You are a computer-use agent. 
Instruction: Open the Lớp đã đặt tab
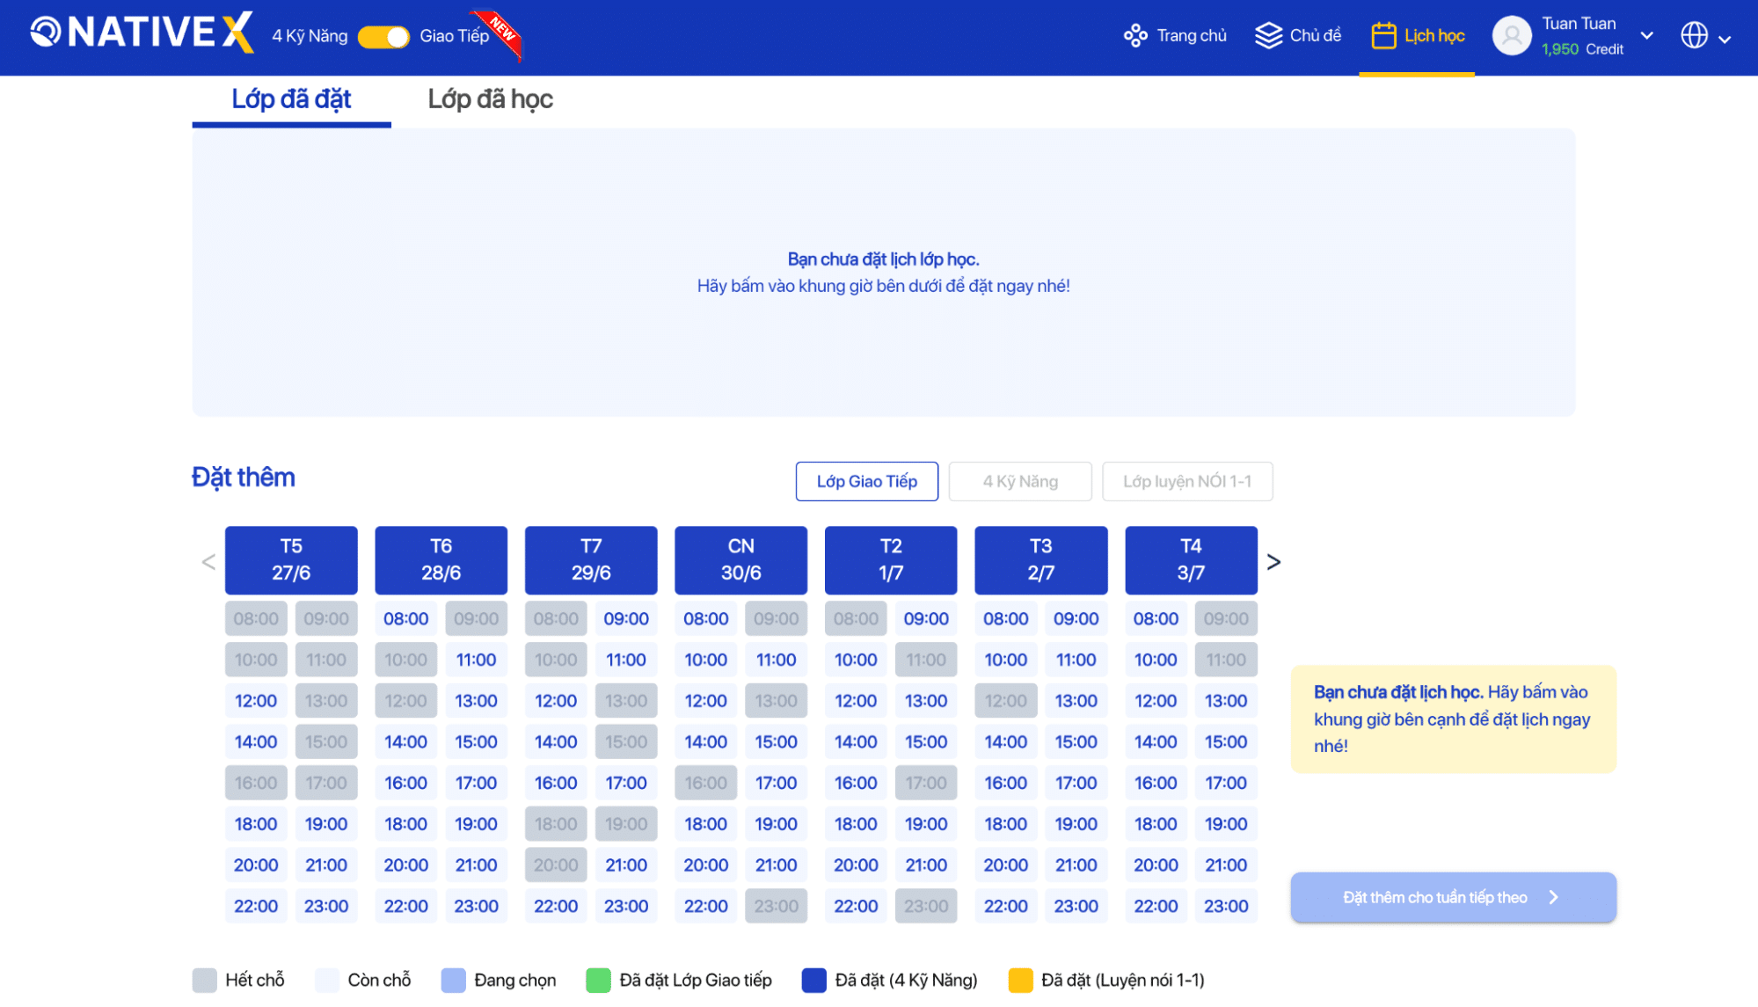point(291,99)
